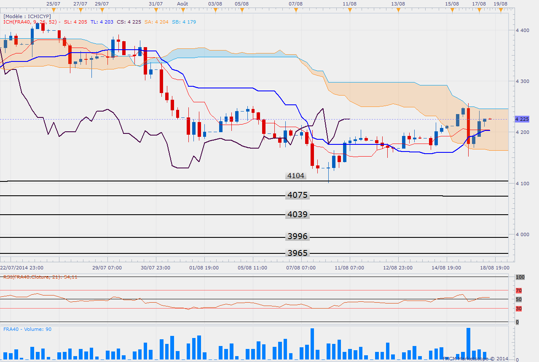Screen dimensions: 539x362
Task: Click the 07/08 07:00 time label
Action: [301, 267]
